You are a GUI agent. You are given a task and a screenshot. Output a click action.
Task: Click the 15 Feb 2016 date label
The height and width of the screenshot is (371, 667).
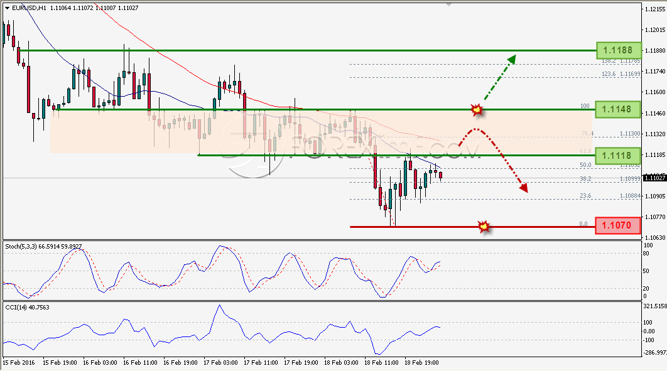[x=19, y=362]
